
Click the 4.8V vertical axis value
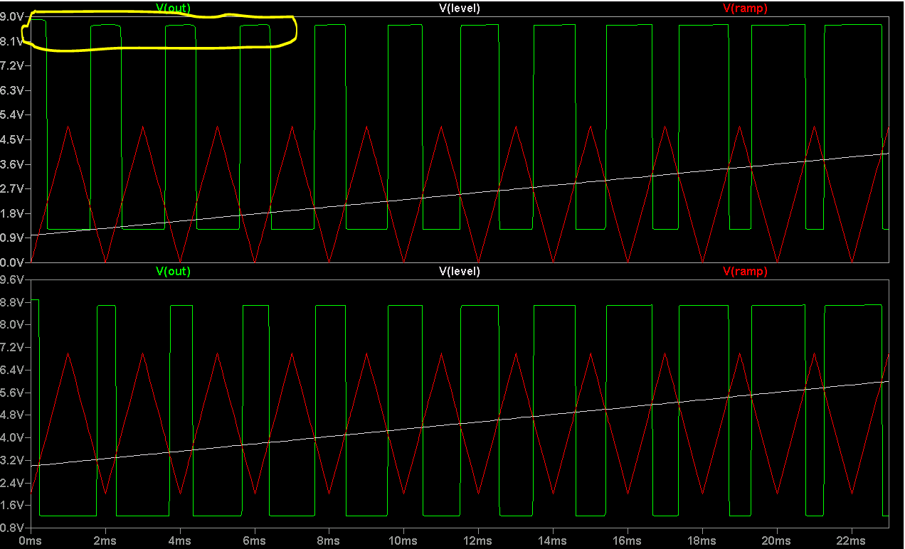coord(12,415)
